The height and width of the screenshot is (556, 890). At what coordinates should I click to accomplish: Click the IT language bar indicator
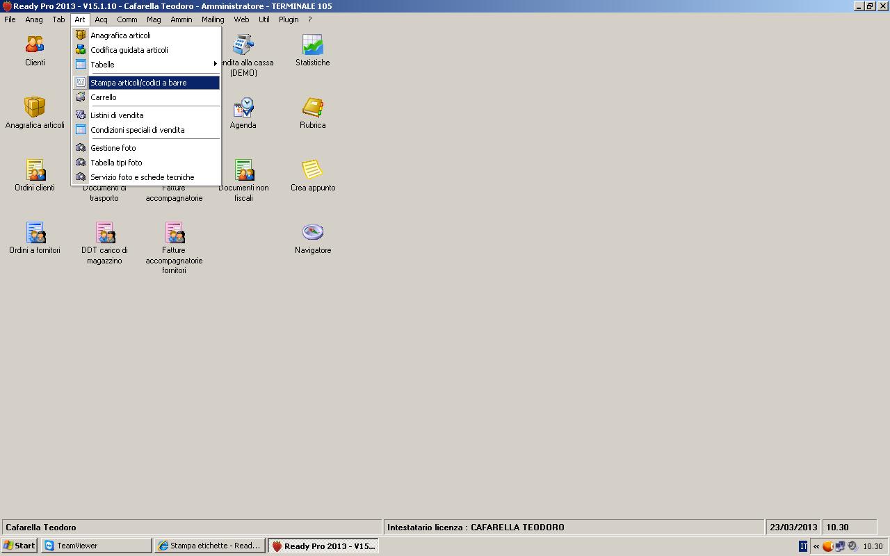coord(803,546)
